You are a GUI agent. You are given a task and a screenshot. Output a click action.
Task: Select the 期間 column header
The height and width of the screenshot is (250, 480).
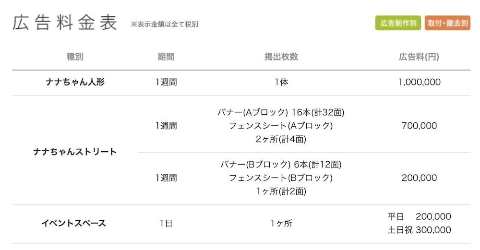[x=166, y=57]
